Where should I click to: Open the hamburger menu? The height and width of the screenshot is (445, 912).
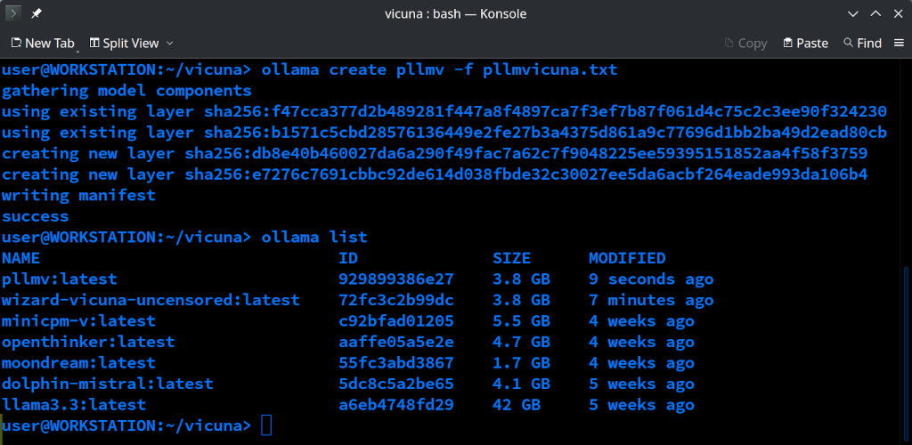point(899,43)
